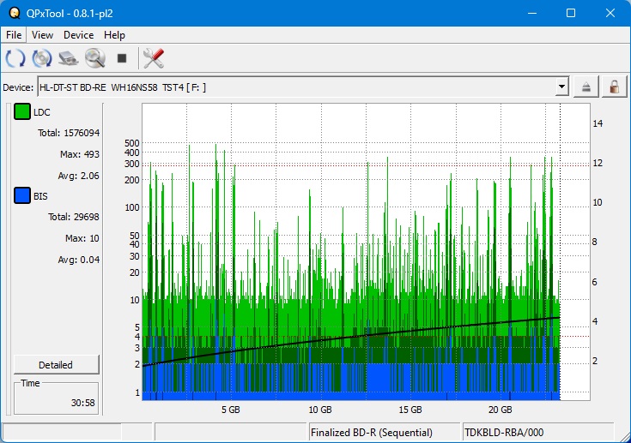Click the window resize grip corner
Viewport: 631px width, 443px height.
coord(625,437)
